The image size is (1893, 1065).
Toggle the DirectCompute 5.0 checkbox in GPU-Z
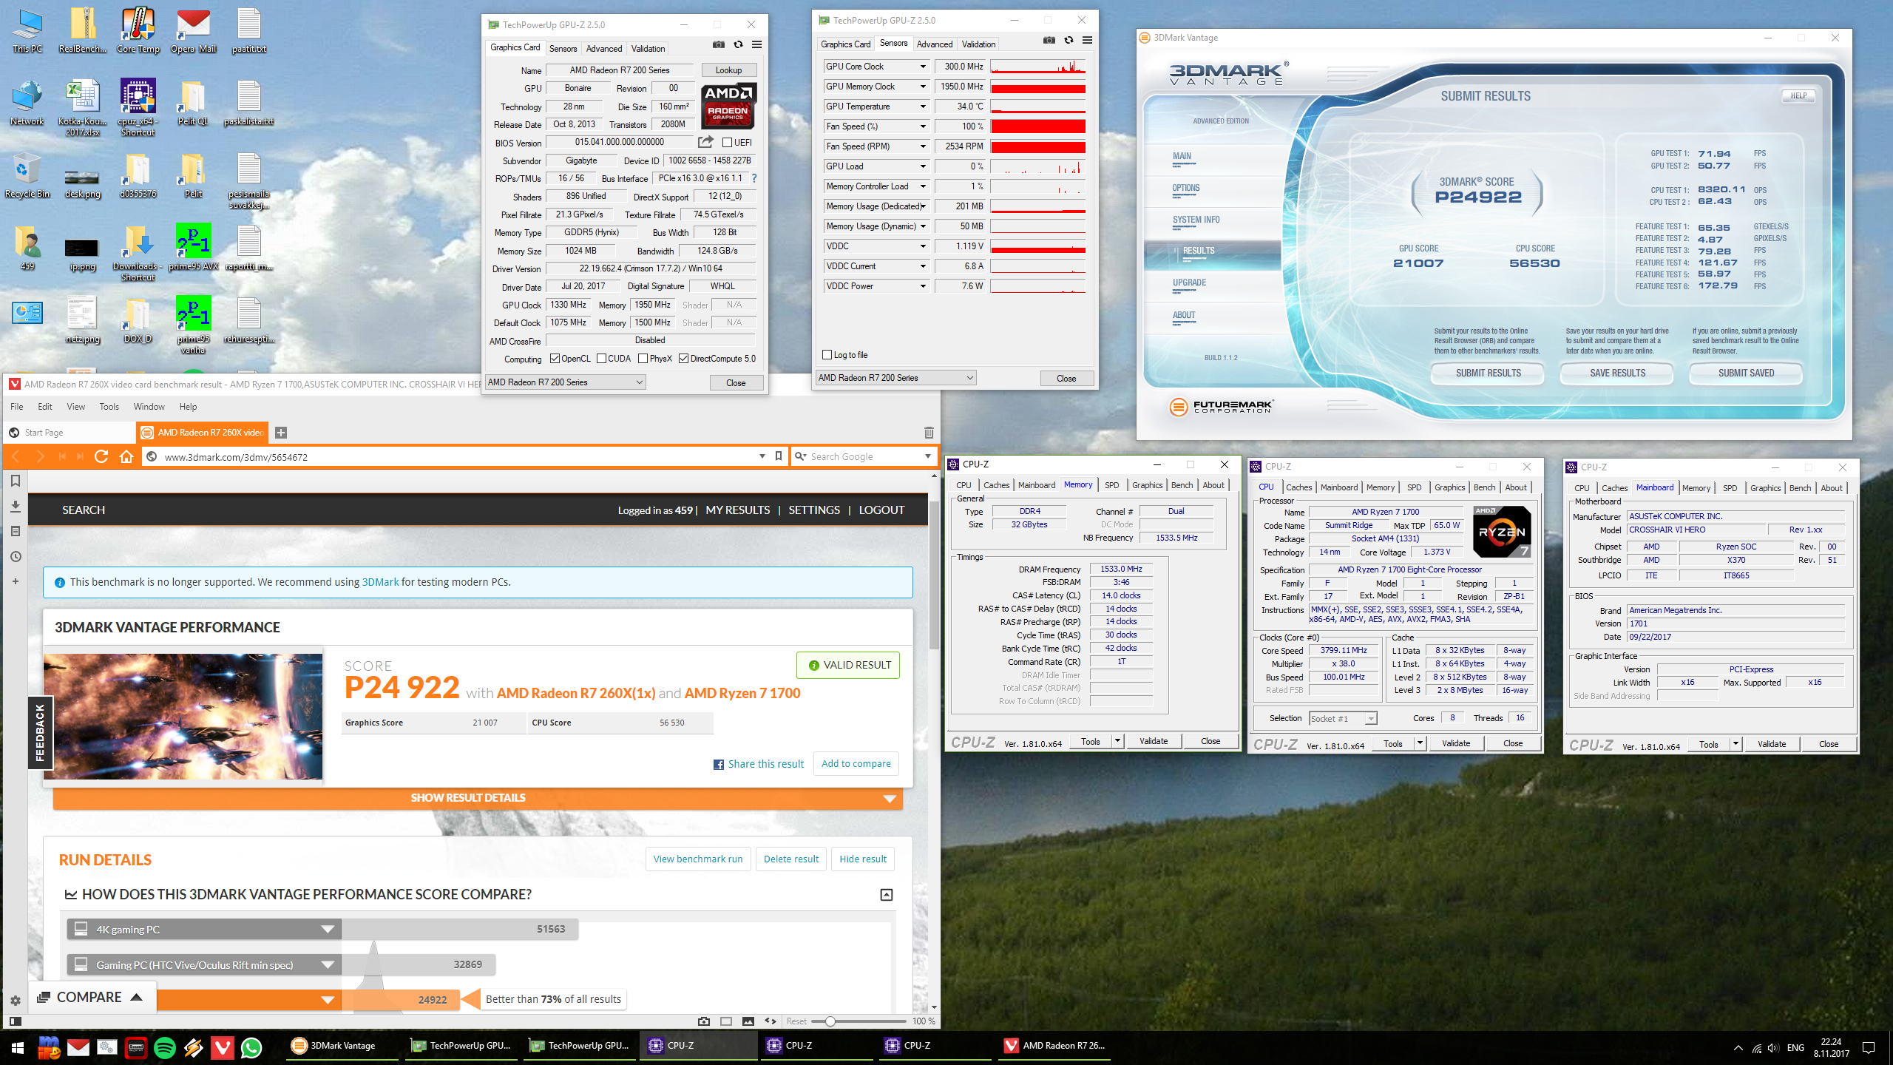tap(683, 359)
